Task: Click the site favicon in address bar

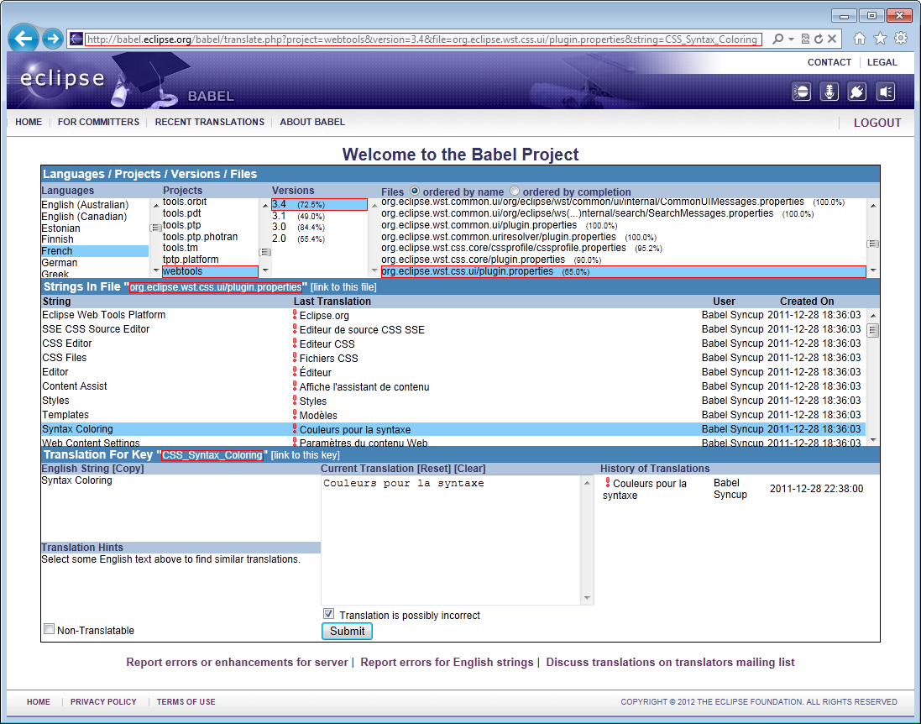Action: (x=76, y=39)
